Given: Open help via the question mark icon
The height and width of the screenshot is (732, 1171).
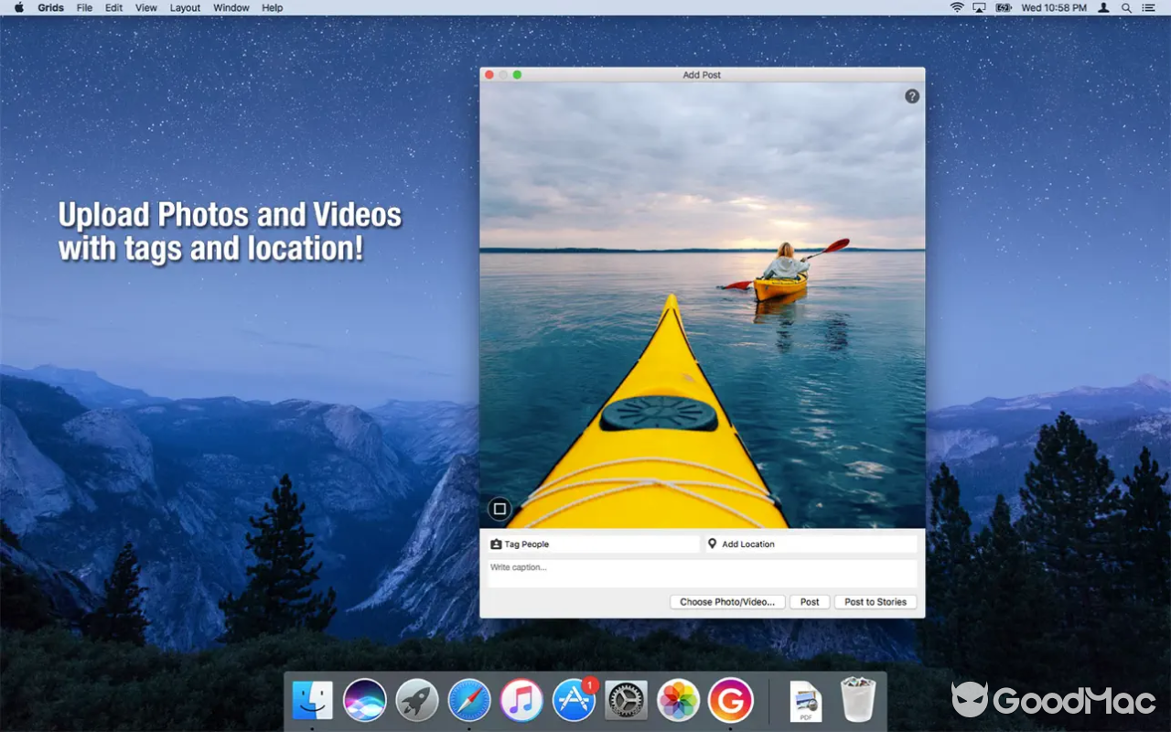Looking at the screenshot, I should (x=911, y=95).
